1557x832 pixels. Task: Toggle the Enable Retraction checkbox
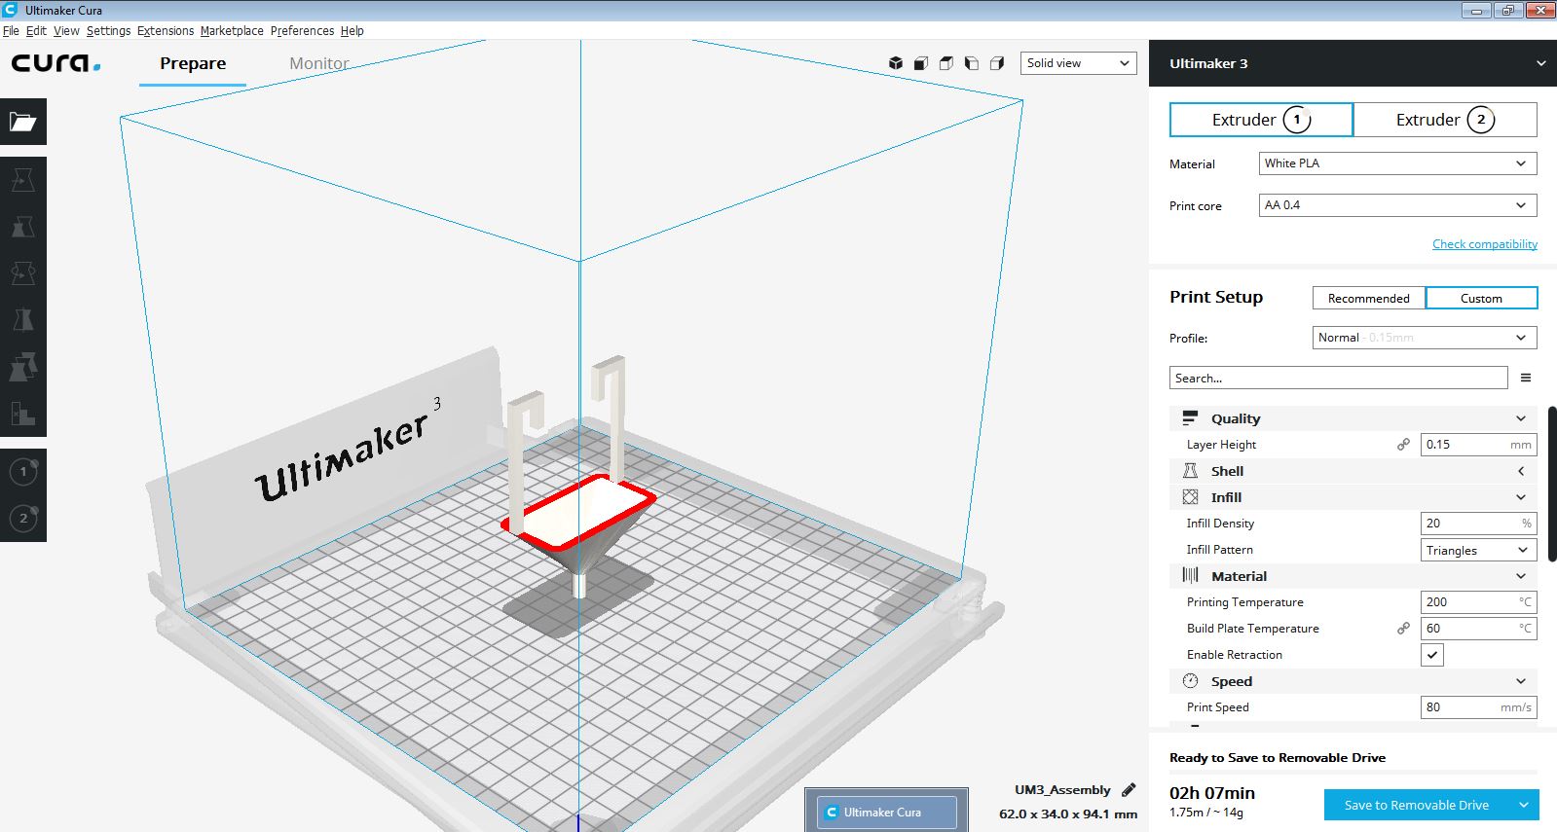click(1432, 655)
